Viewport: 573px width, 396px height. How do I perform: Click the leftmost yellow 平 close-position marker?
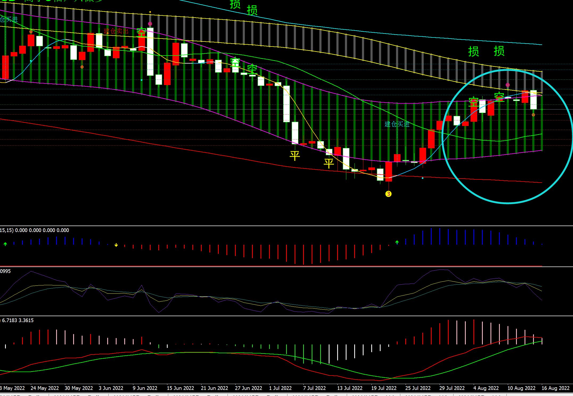pos(295,156)
